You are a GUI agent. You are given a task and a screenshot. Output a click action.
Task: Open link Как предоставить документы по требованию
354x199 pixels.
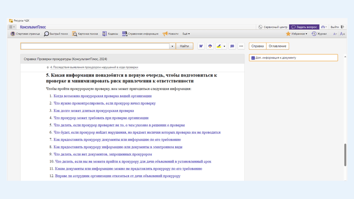point(117,140)
